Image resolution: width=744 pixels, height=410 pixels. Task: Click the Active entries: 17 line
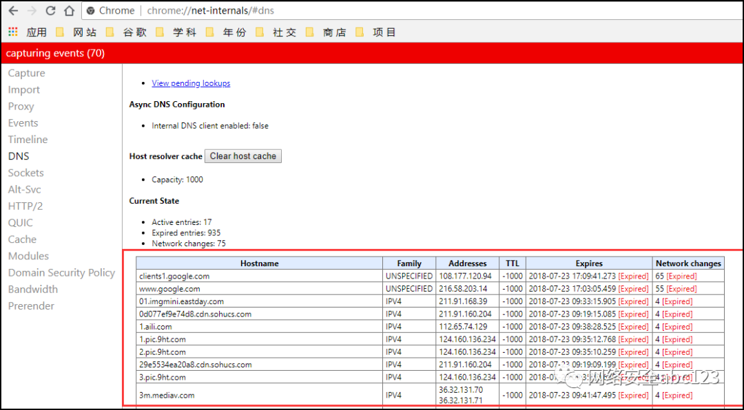[182, 222]
